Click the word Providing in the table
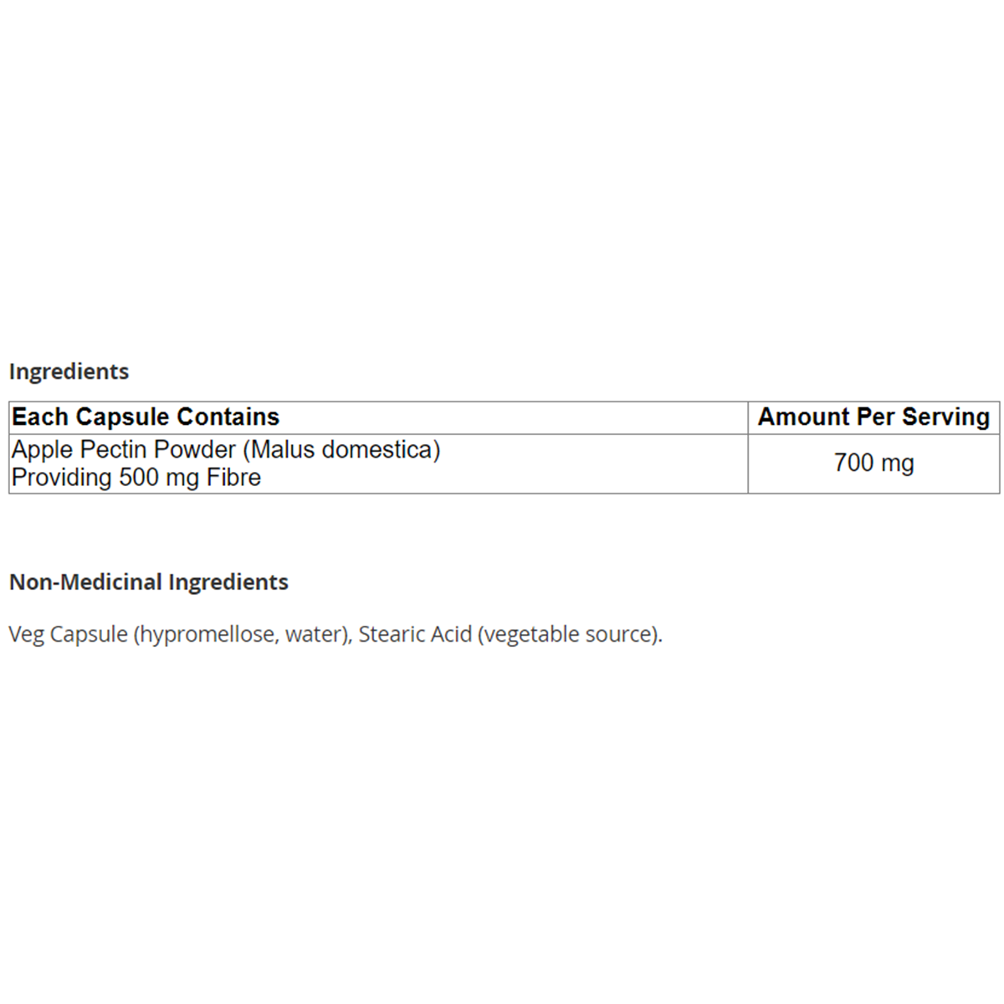 pos(62,478)
